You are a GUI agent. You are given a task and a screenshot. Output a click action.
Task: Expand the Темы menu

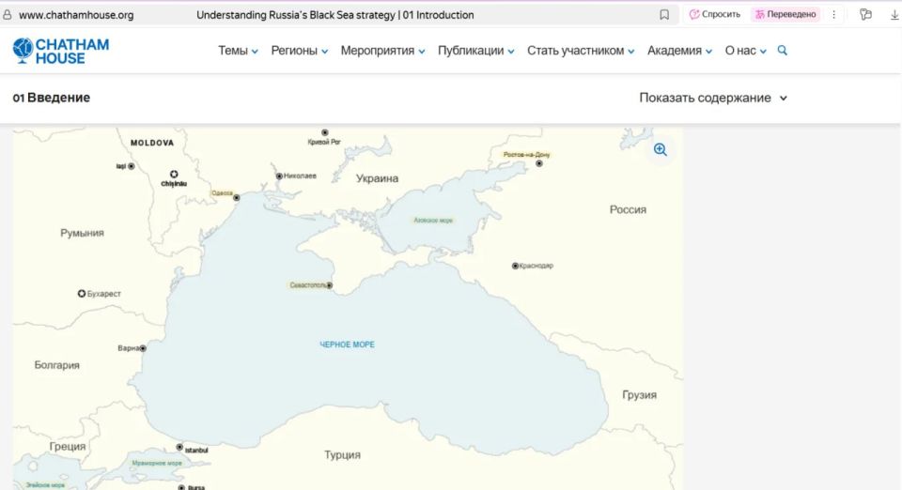pyautogui.click(x=238, y=51)
